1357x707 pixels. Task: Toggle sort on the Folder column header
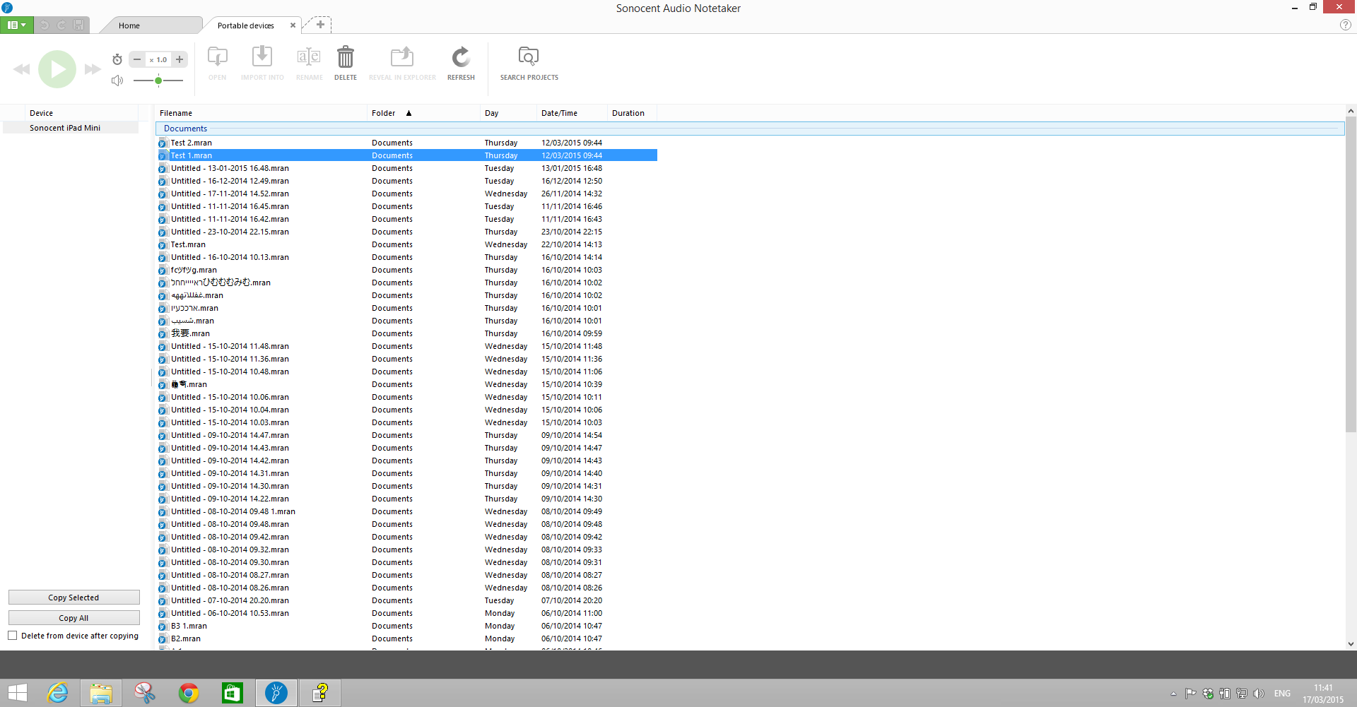pos(423,113)
